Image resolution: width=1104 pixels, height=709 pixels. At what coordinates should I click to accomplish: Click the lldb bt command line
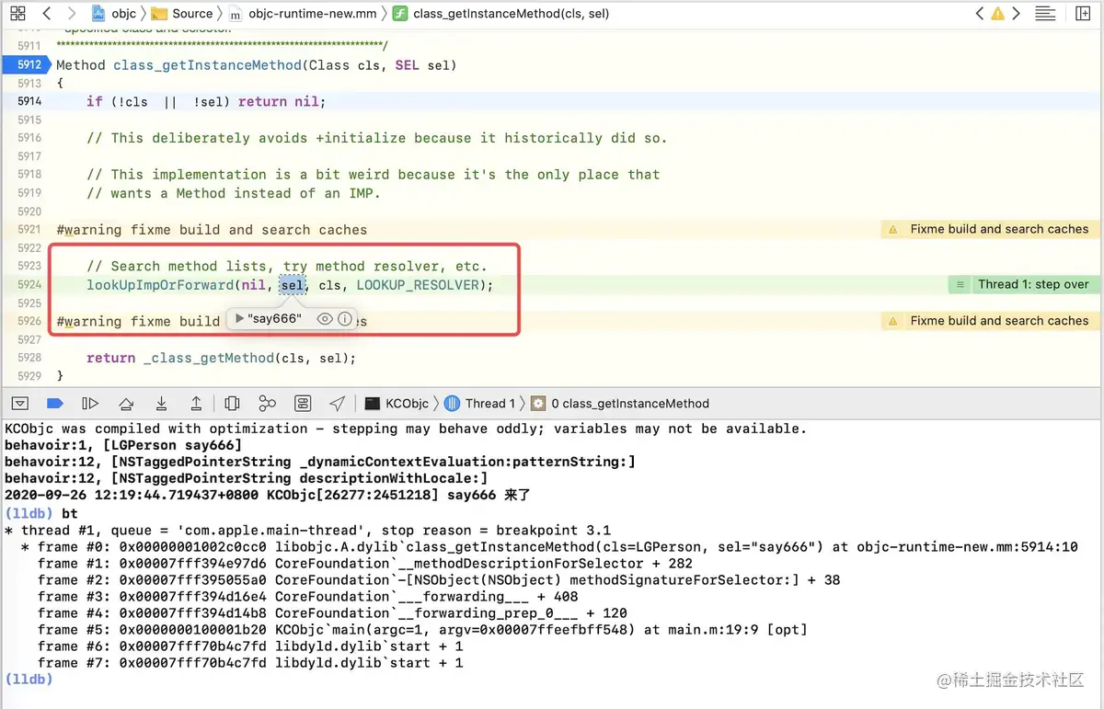(41, 513)
